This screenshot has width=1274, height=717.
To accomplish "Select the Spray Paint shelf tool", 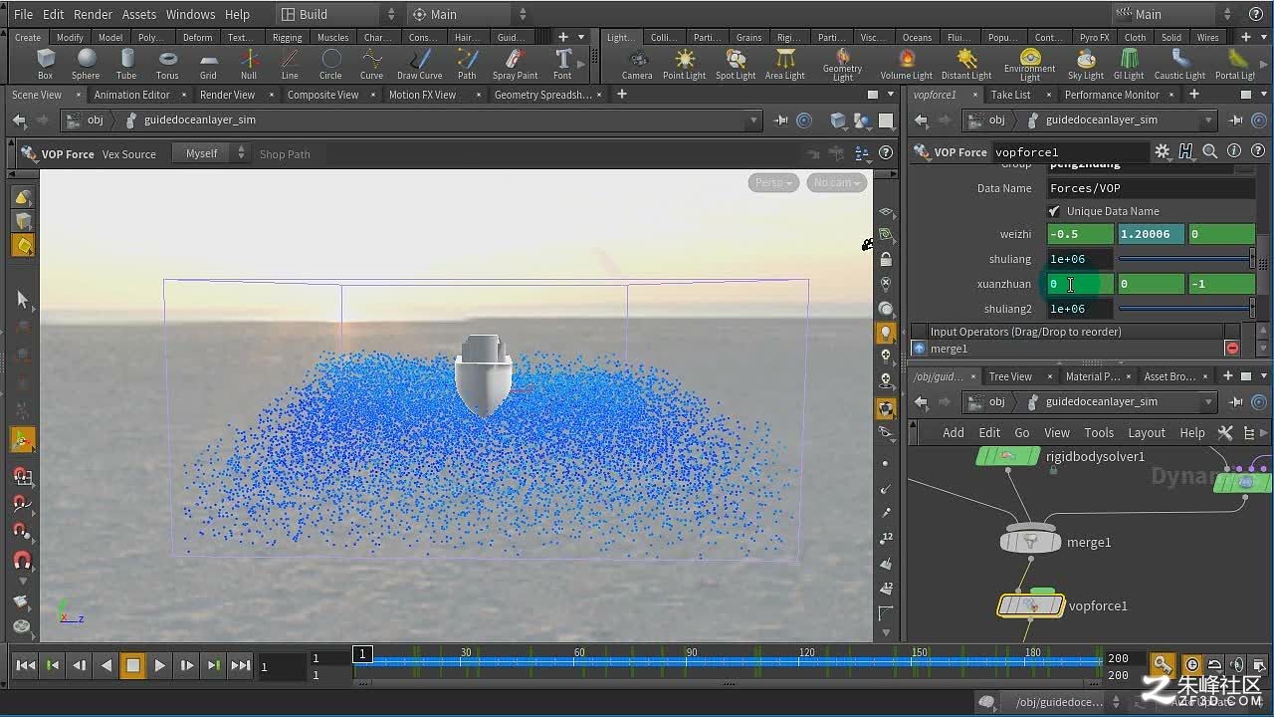I will pyautogui.click(x=515, y=65).
